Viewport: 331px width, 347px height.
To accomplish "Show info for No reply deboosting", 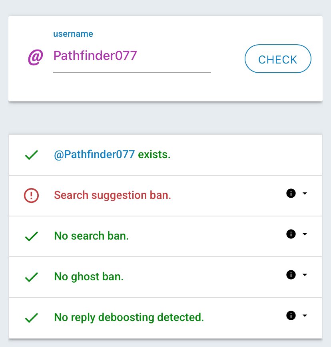I will pos(291,315).
